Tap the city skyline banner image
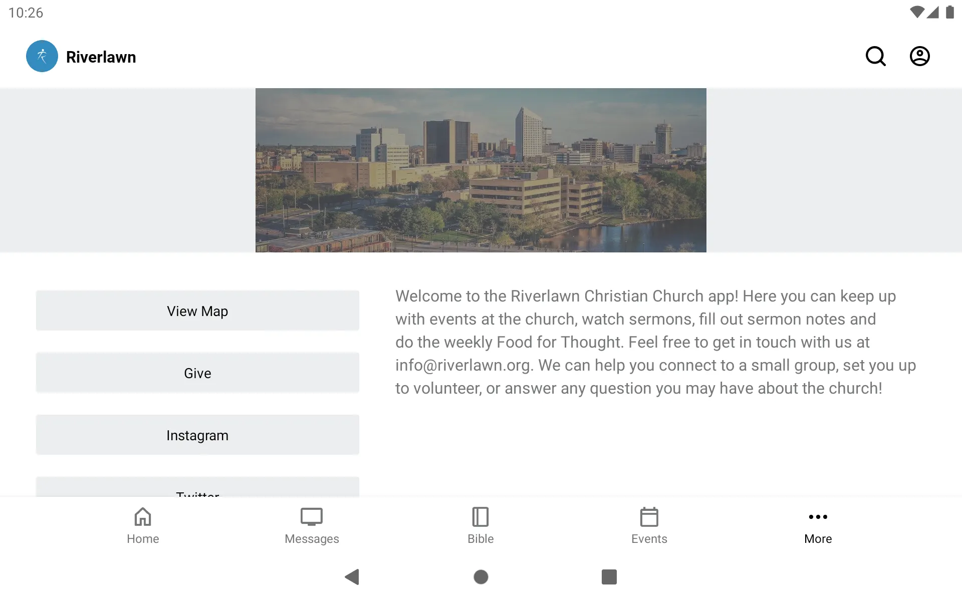962x601 pixels. (480, 170)
